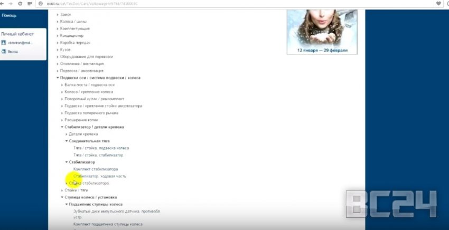Select Стабилизатор, ходовая часть item
Viewport: 449px width, 230px height.
point(100,176)
